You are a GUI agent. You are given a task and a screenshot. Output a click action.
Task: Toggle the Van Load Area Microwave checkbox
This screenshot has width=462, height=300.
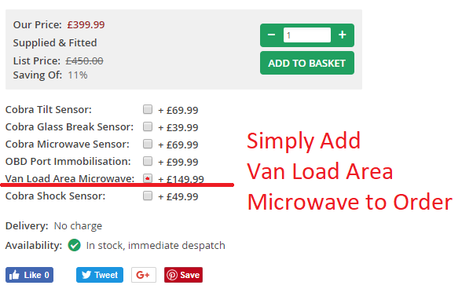pyautogui.click(x=148, y=178)
